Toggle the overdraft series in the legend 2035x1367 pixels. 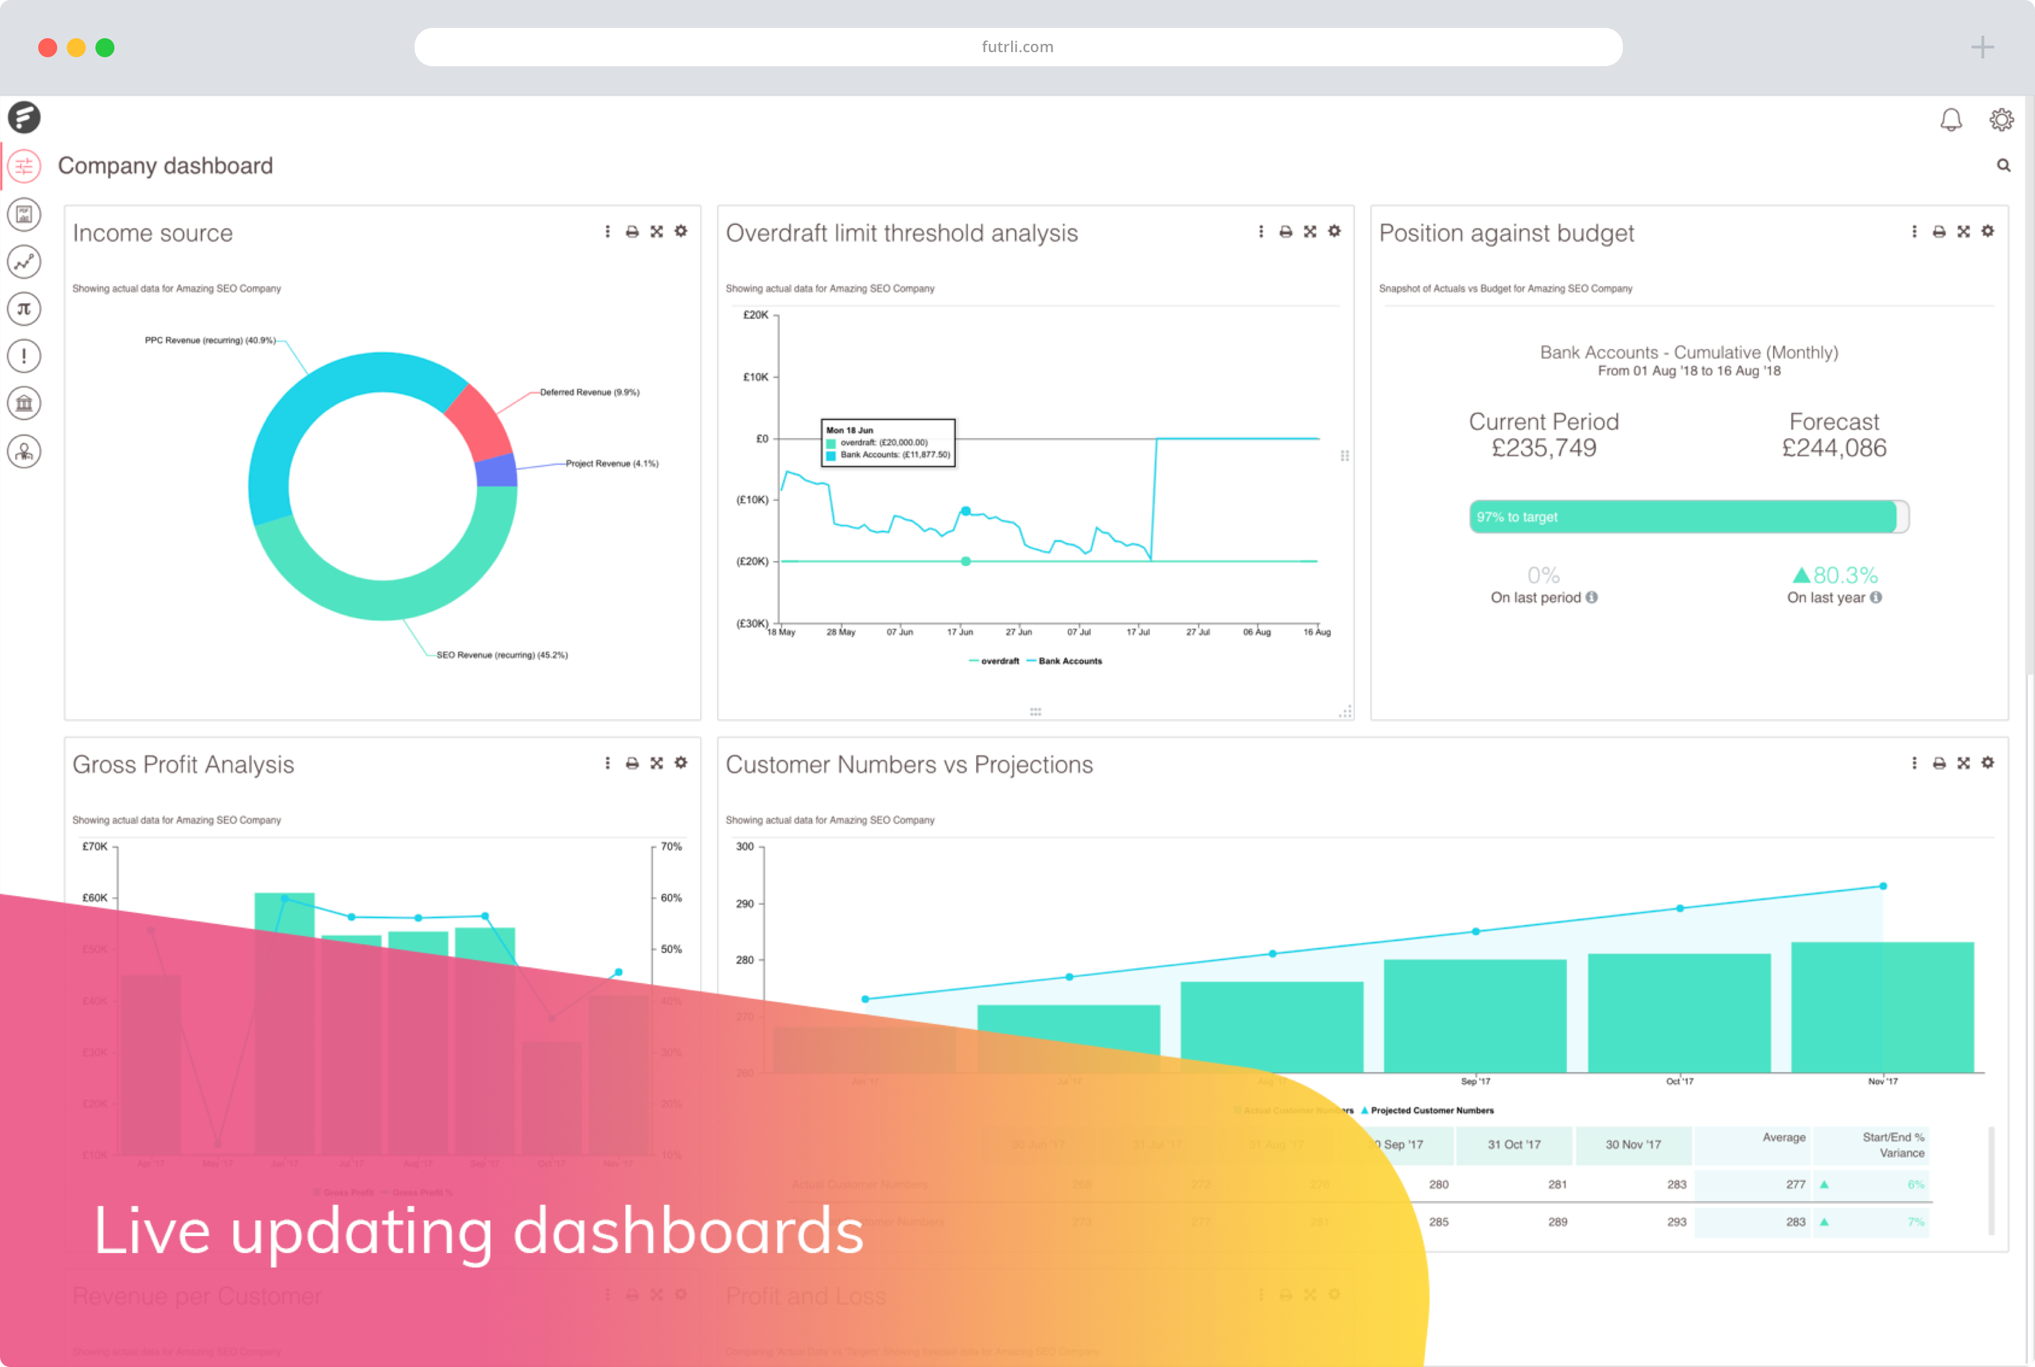click(994, 661)
